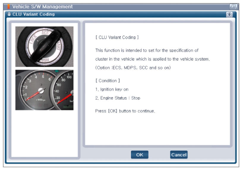
Task: Select the ignition key switch image
Action: pos(44,46)
